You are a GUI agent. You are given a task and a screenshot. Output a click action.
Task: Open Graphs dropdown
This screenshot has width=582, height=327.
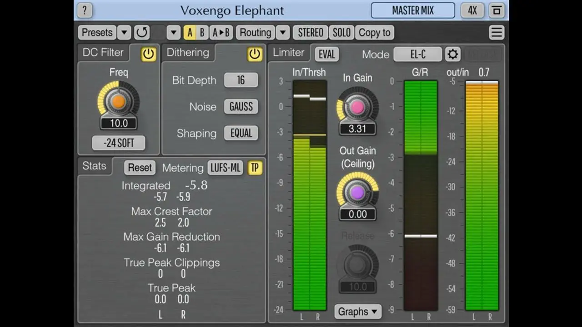pos(357,312)
